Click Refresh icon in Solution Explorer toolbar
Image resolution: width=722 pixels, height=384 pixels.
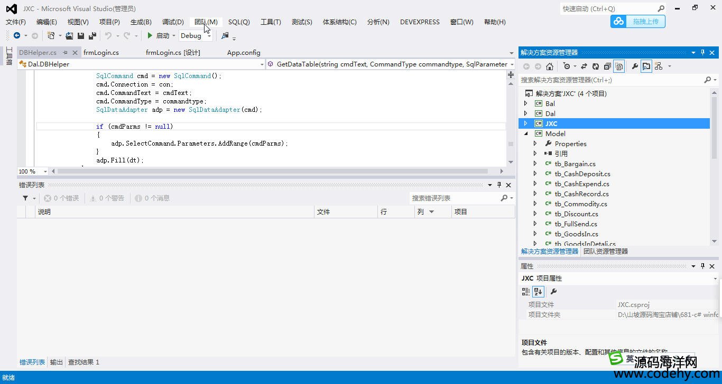(x=596, y=66)
